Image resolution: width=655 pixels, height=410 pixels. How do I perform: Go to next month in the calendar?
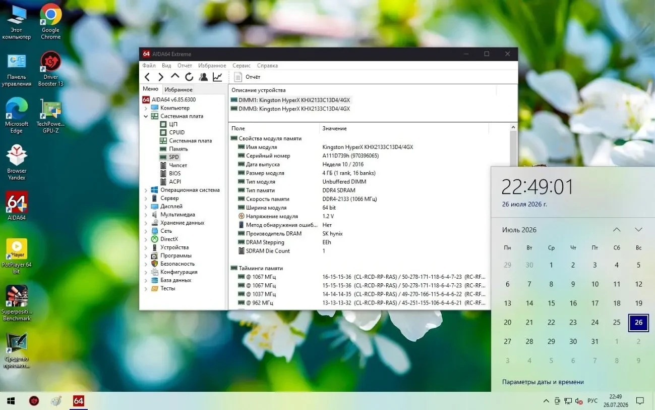click(x=638, y=230)
